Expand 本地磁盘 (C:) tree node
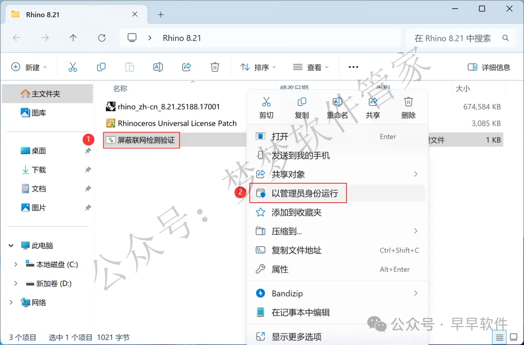This screenshot has width=524, height=345. (x=16, y=264)
